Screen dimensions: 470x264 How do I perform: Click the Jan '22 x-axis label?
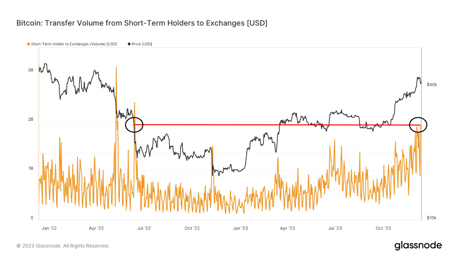(x=49, y=228)
